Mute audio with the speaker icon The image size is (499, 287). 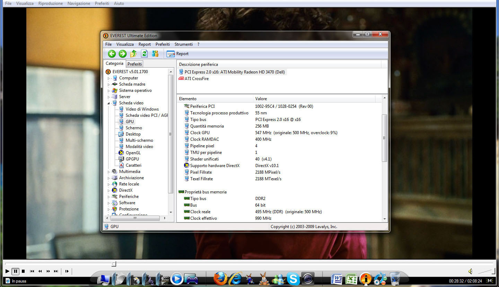(470, 271)
